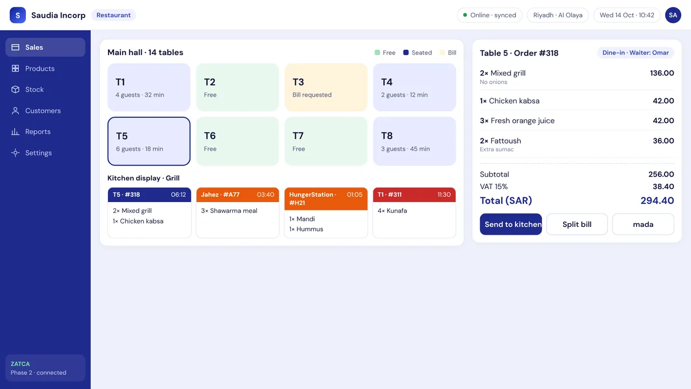691x389 pixels.
Task: Click Riyadh Al Olaya branch pill
Action: pyautogui.click(x=558, y=15)
